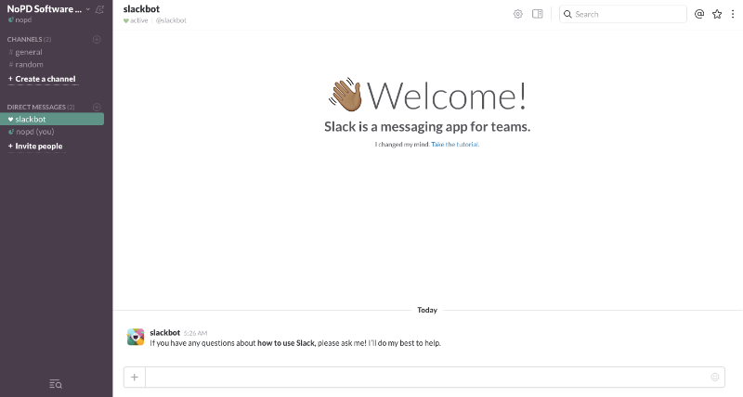The image size is (743, 397).
Task: Click the Today date divider label
Action: pyautogui.click(x=427, y=310)
